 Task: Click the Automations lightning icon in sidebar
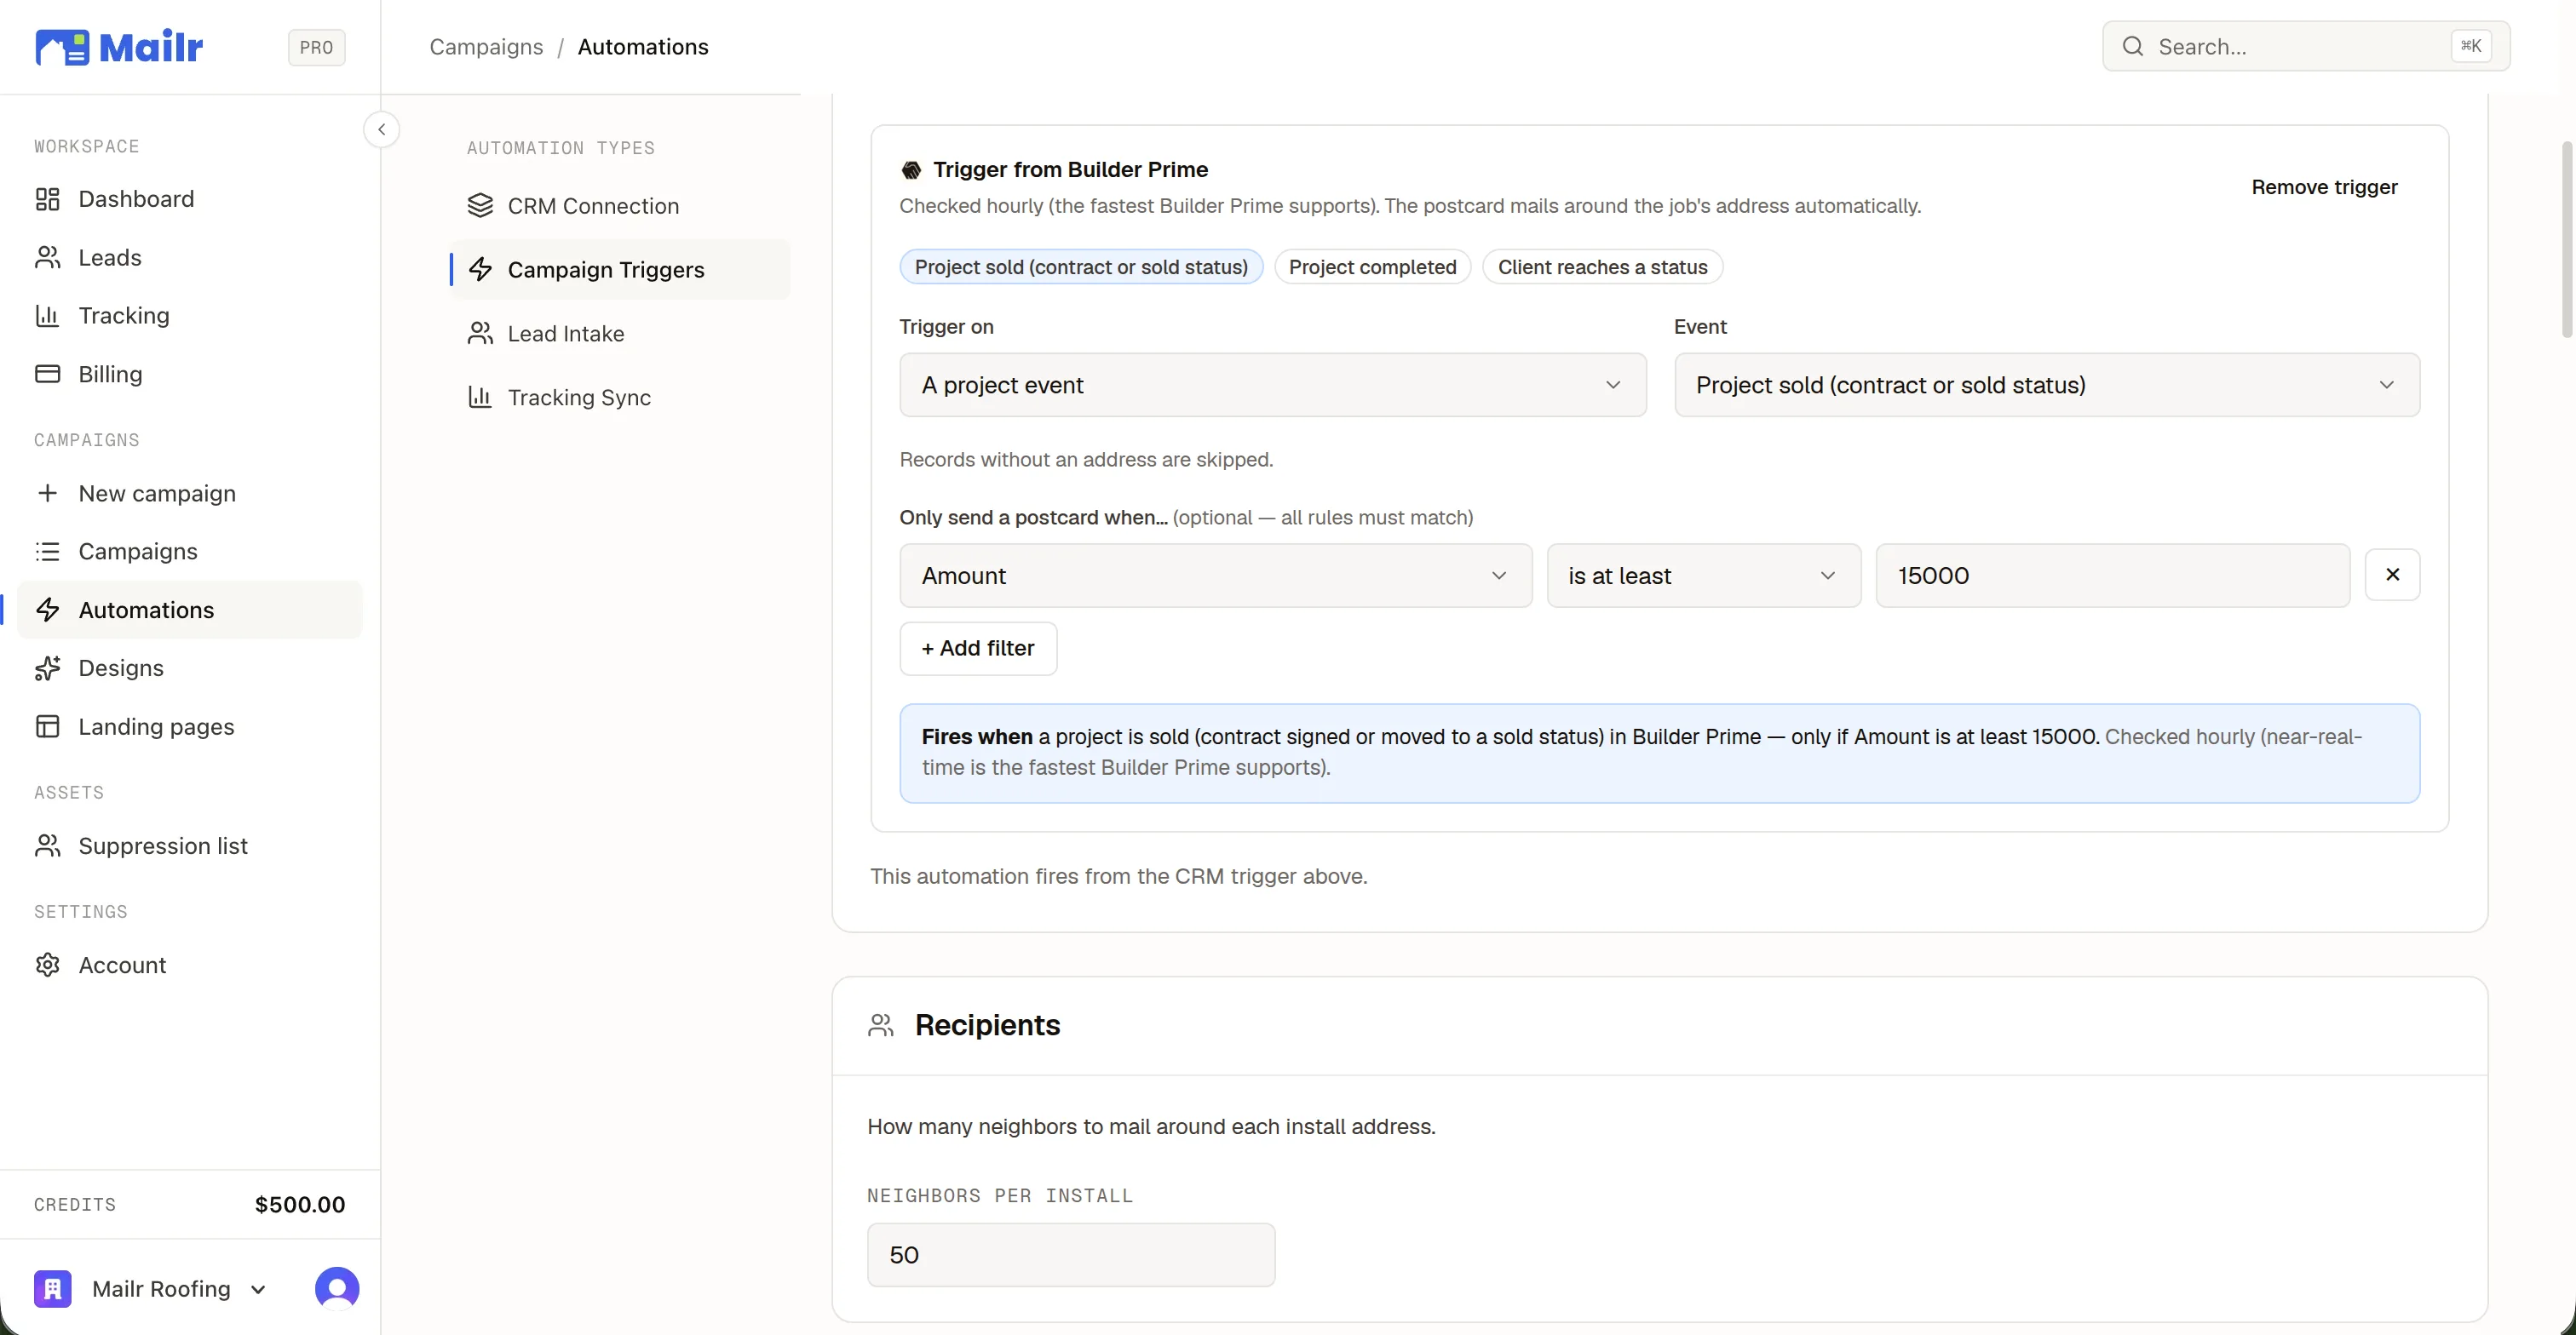47,610
